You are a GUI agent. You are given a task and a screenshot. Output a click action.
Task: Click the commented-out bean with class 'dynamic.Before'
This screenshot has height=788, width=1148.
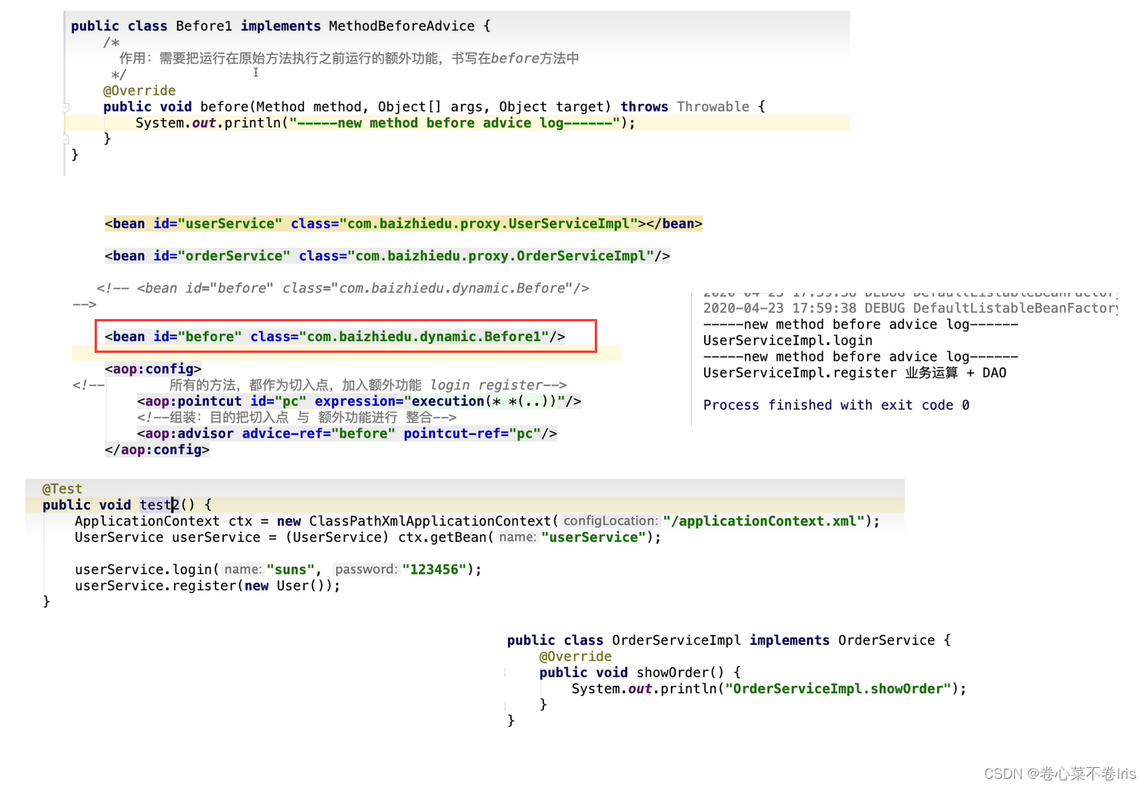point(343,288)
